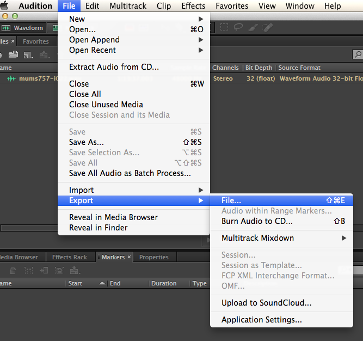This screenshot has height=341, width=363.
Task: Choose Close All
Action: point(134,94)
